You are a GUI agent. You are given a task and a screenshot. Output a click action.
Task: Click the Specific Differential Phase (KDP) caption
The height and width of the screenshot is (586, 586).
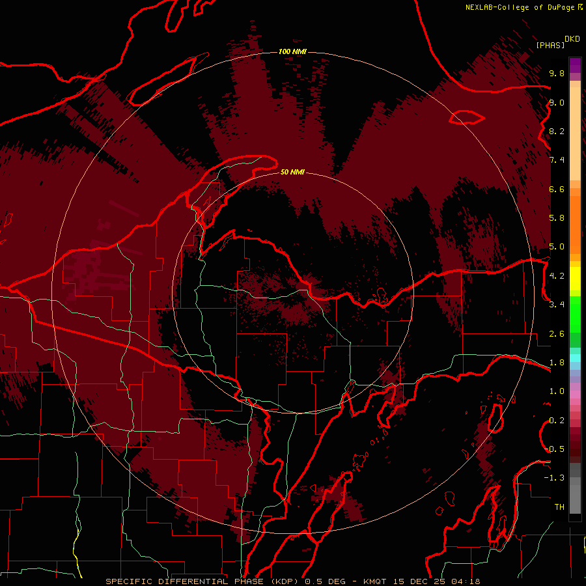pyautogui.click(x=202, y=581)
